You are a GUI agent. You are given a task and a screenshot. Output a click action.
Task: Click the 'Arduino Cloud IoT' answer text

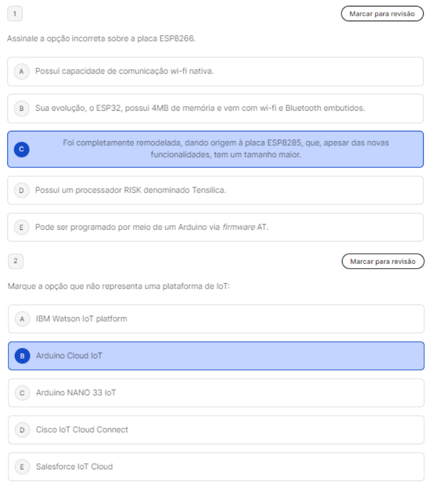tap(69, 355)
